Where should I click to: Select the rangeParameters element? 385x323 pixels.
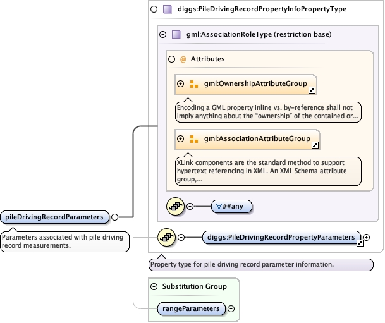coord(190,308)
